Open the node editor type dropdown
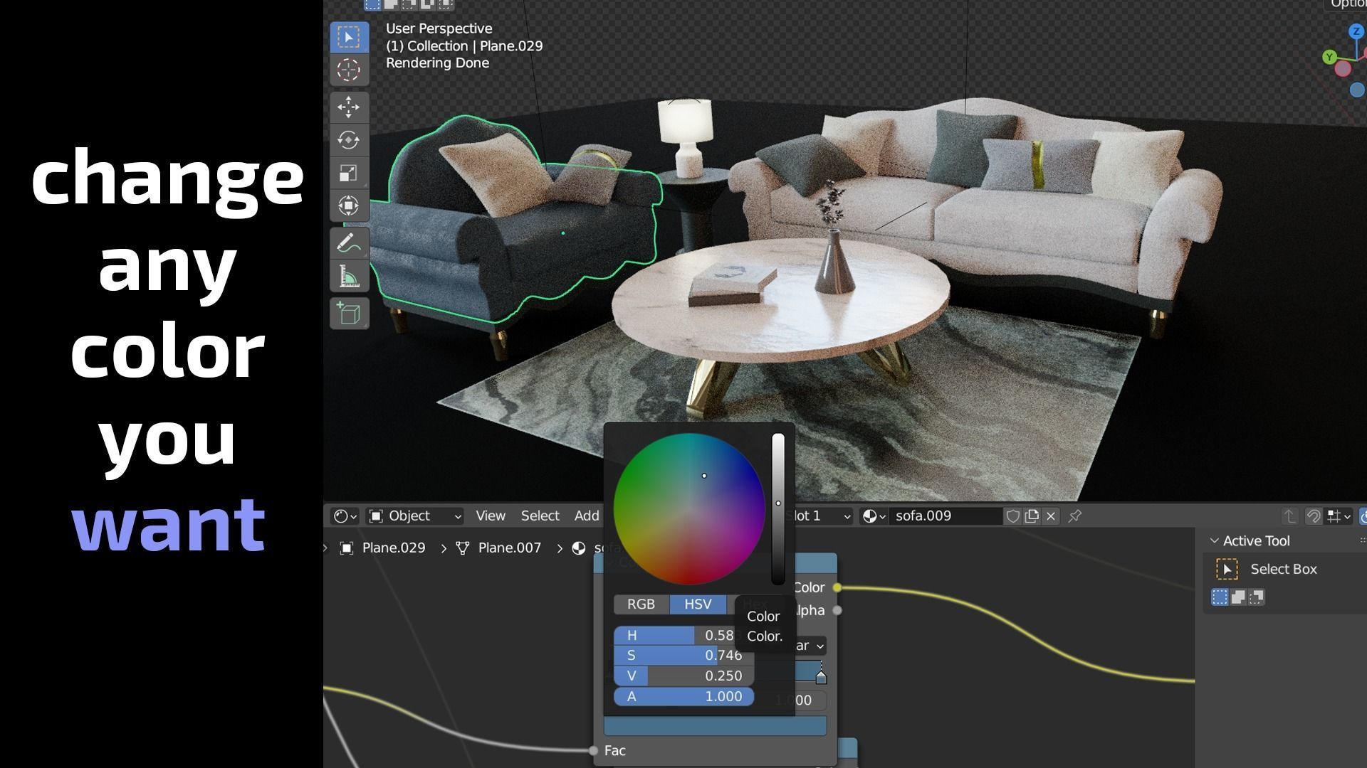Screen dimensions: 1367x768 pos(345,516)
